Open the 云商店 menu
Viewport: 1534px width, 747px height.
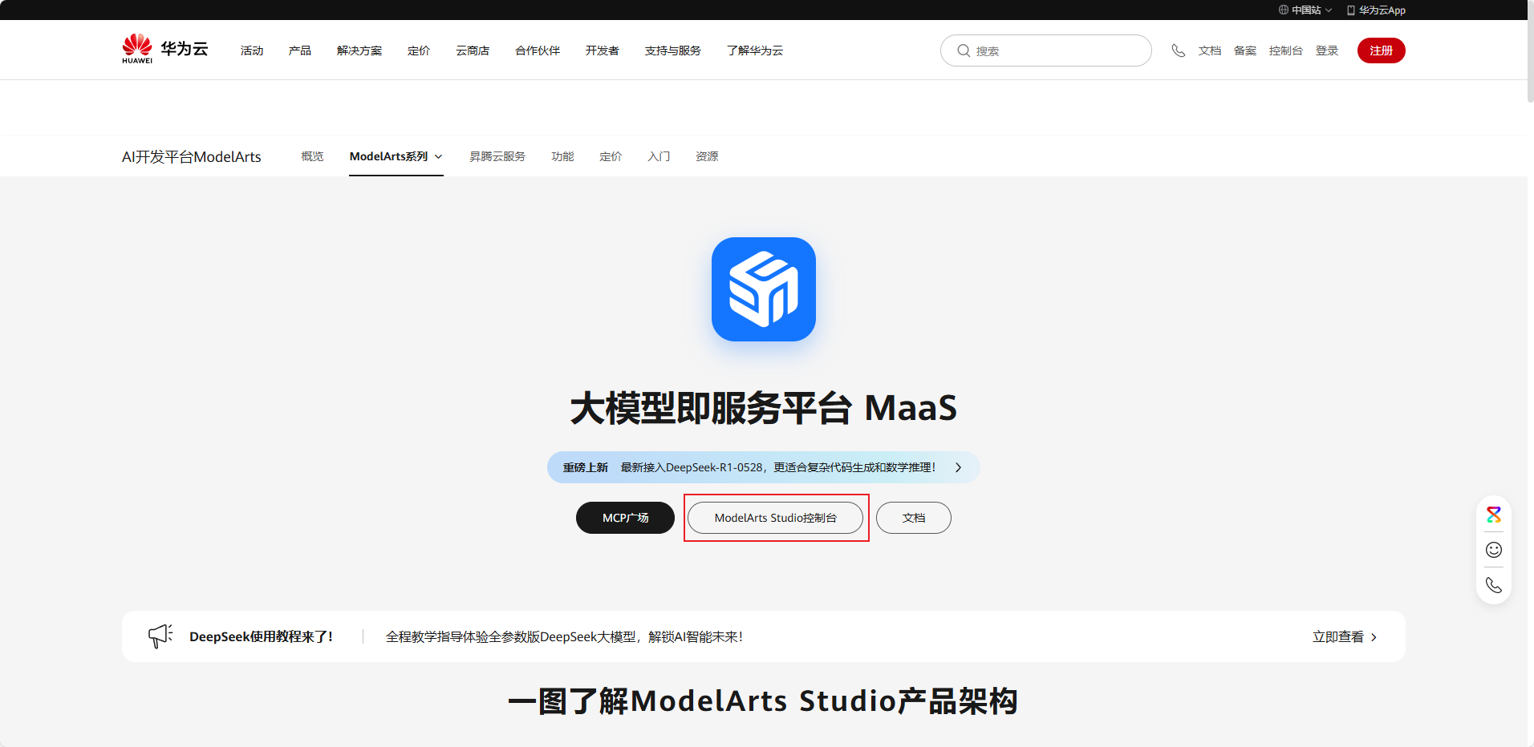473,50
